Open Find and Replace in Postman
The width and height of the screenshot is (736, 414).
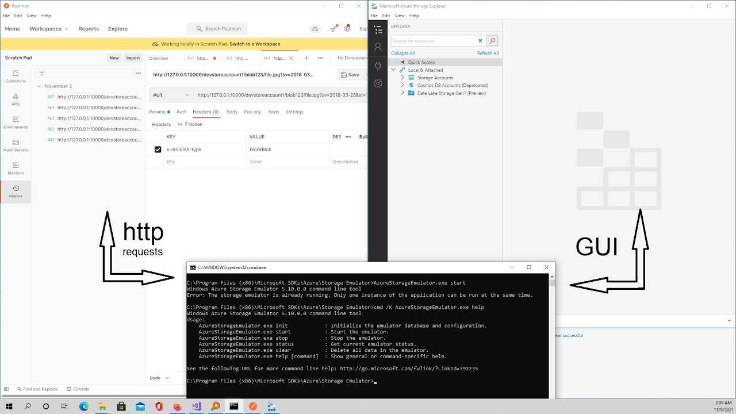tap(37, 389)
